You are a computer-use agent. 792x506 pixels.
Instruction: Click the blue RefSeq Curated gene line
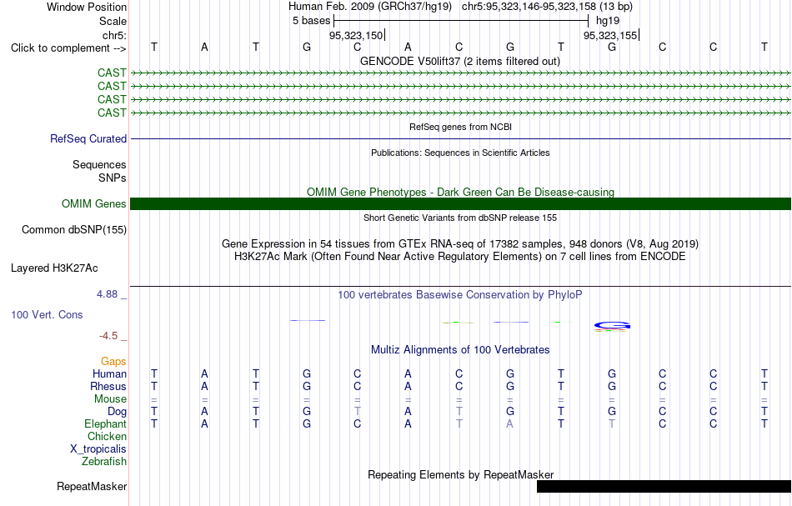(461, 139)
